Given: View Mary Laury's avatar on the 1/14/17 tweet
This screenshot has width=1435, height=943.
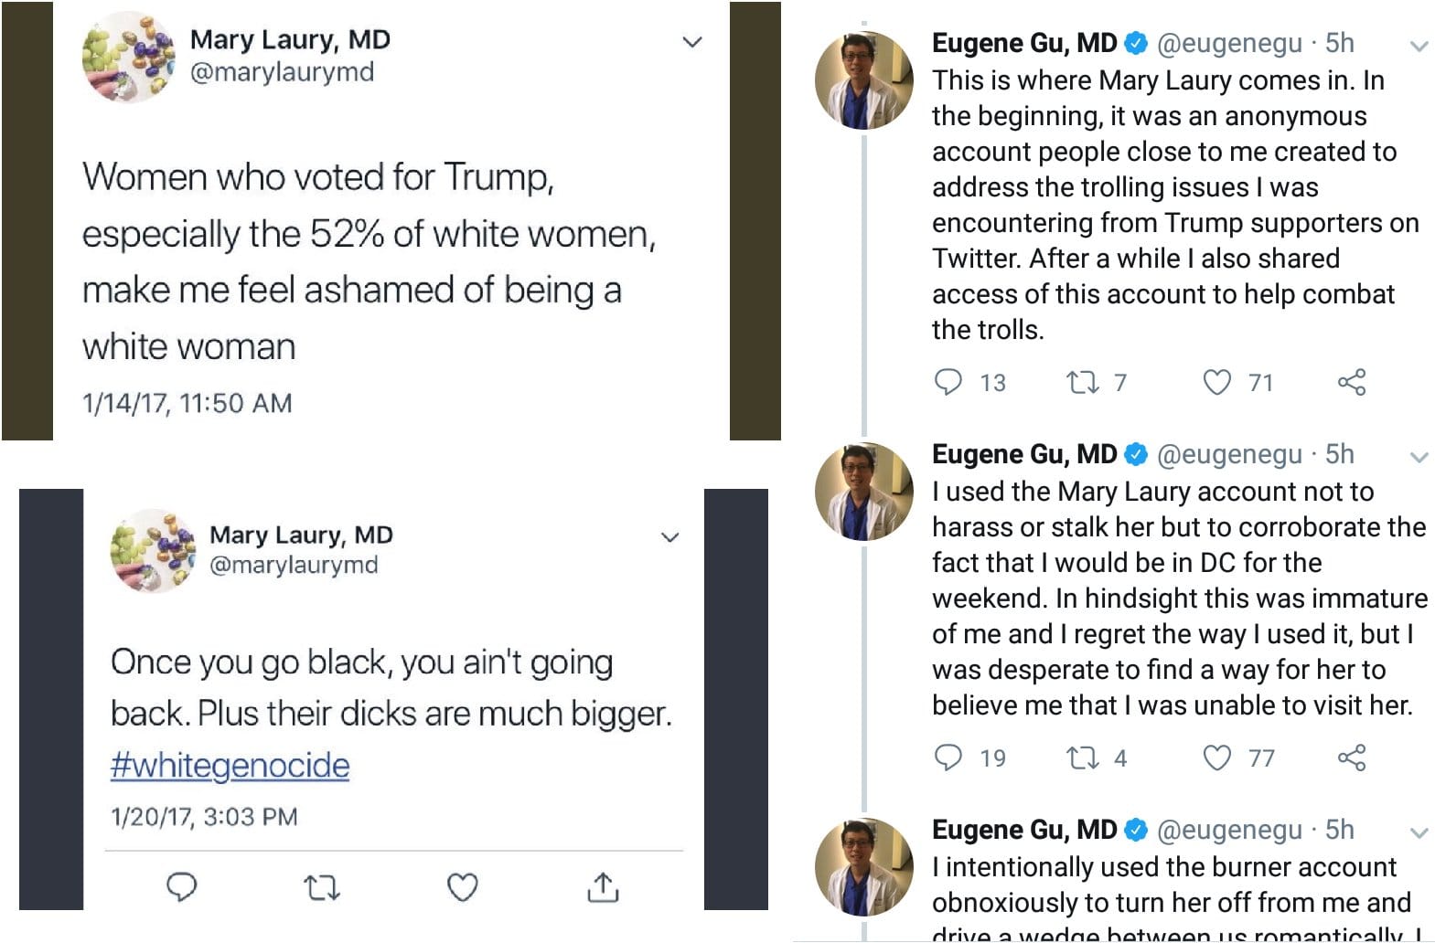Looking at the screenshot, I should click(x=129, y=57).
